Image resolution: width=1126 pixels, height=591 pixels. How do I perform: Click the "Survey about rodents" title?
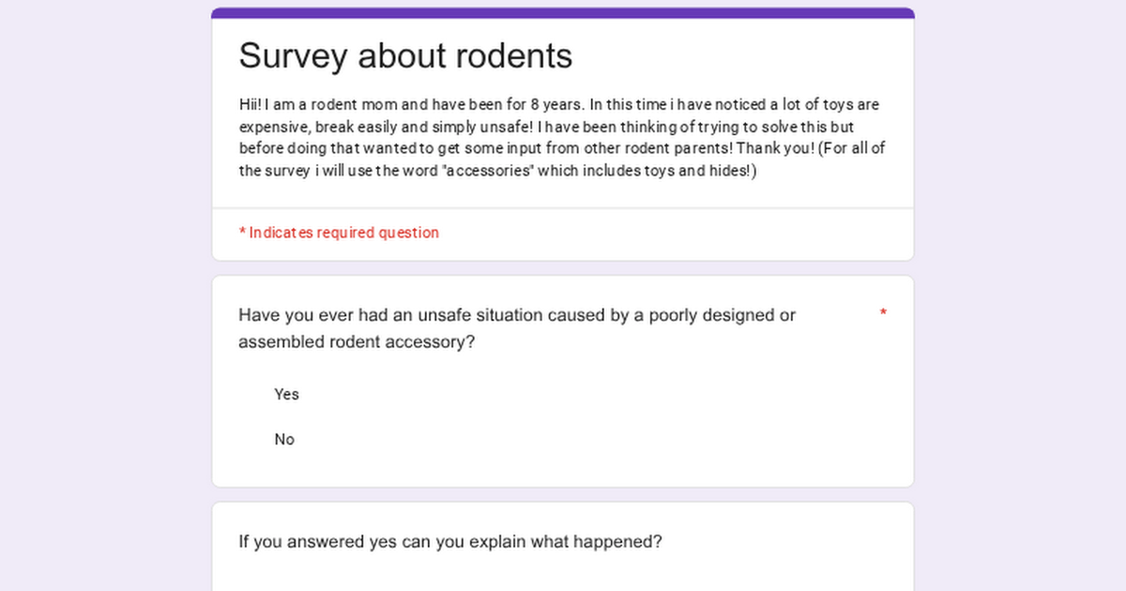405,56
